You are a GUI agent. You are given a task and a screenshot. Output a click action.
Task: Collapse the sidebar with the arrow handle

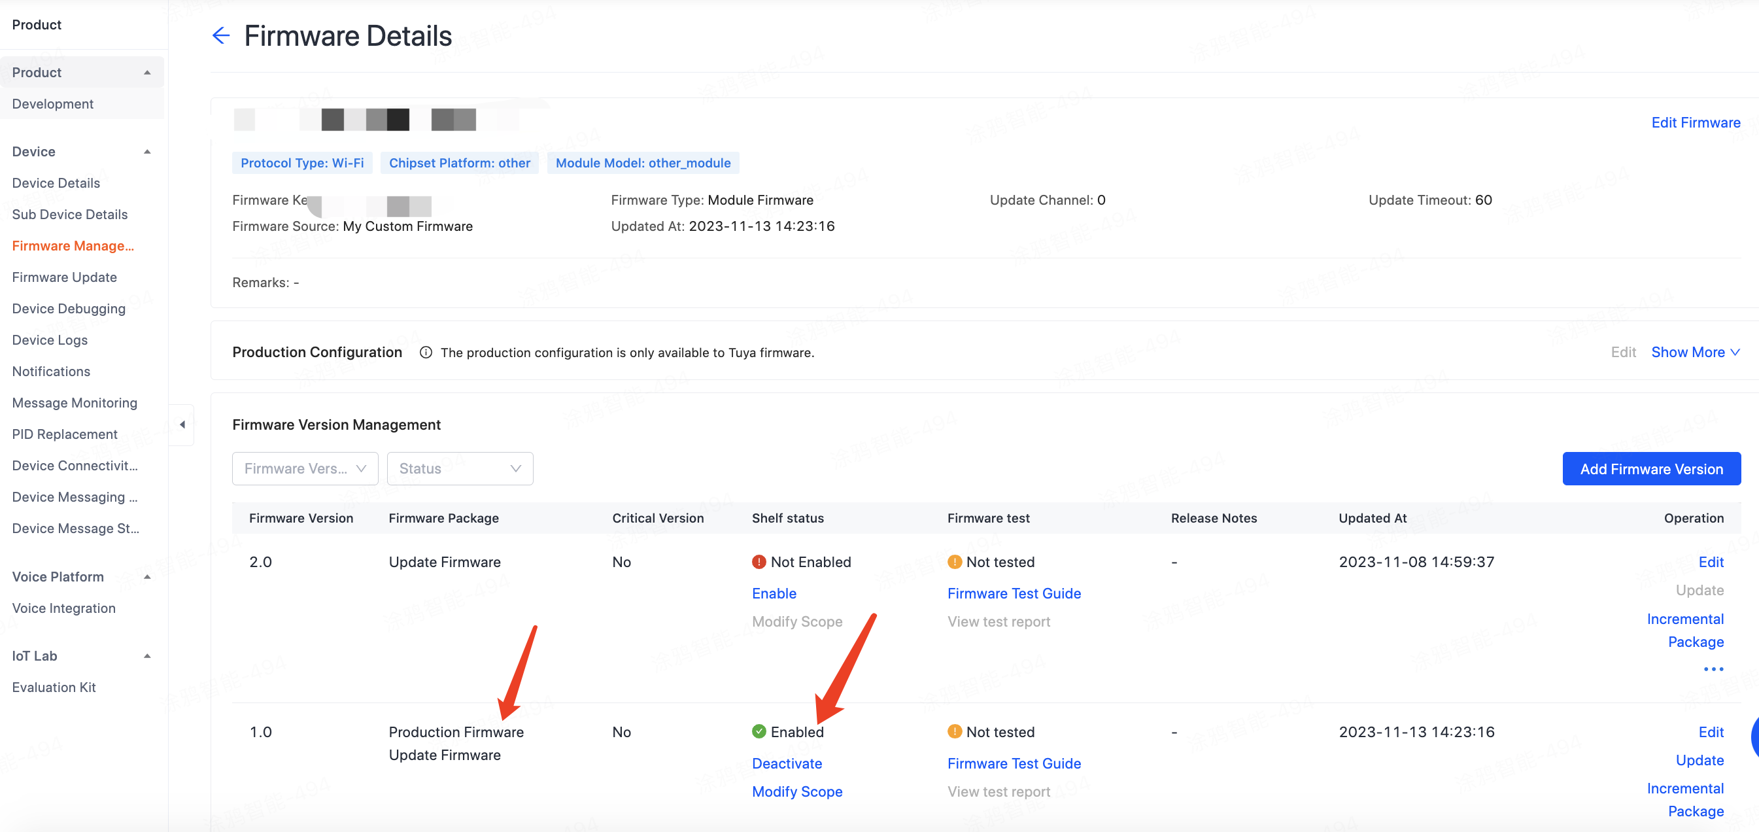pyautogui.click(x=182, y=425)
